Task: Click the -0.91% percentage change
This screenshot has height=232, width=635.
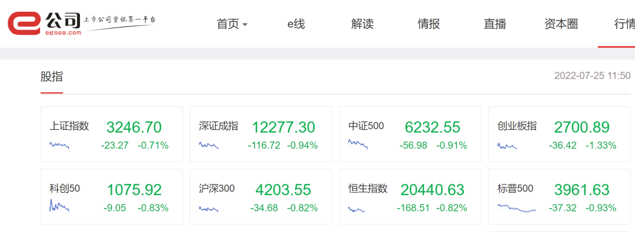Action: (x=452, y=145)
